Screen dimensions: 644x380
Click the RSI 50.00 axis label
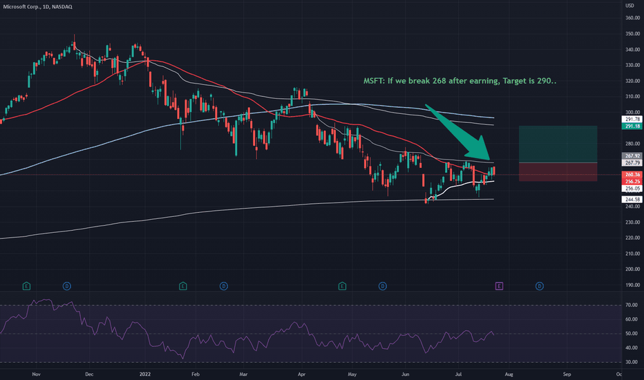tap(632, 334)
